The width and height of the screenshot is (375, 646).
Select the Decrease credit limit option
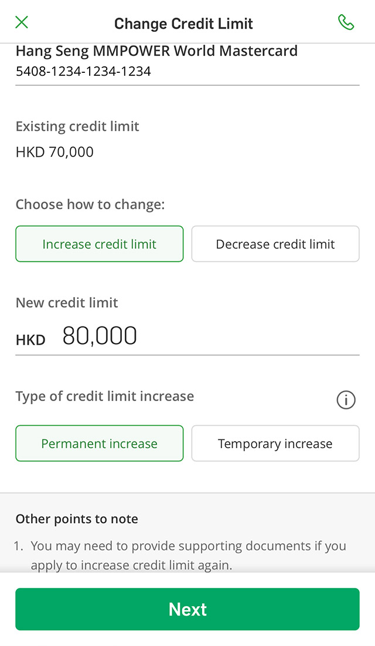(x=275, y=244)
